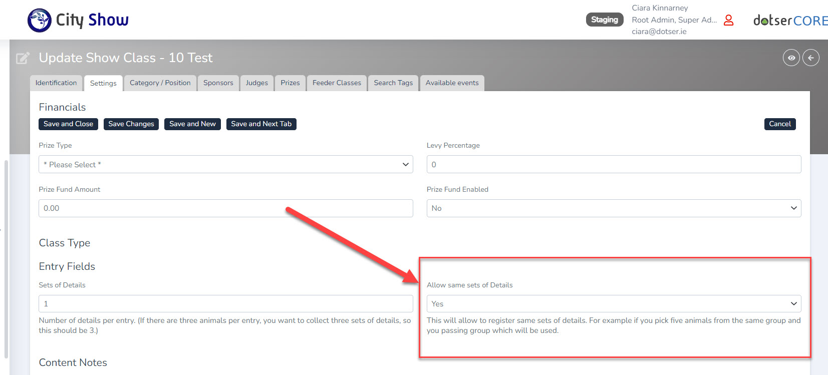Click the red user profile icon

(x=729, y=20)
